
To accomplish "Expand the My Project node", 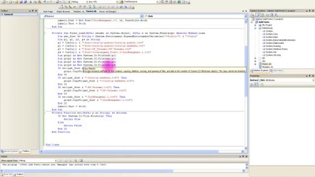I will click(x=255, y=25).
